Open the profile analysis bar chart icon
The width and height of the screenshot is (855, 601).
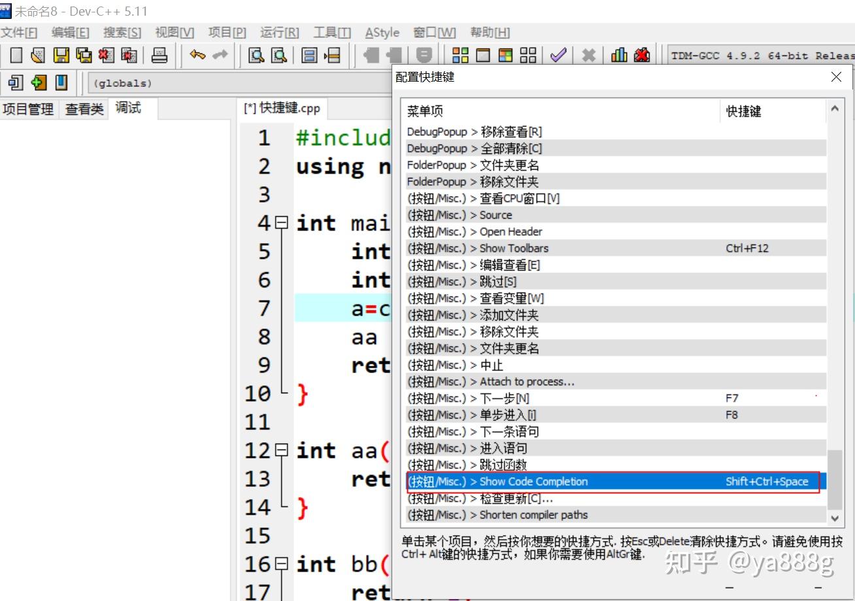pyautogui.click(x=619, y=56)
